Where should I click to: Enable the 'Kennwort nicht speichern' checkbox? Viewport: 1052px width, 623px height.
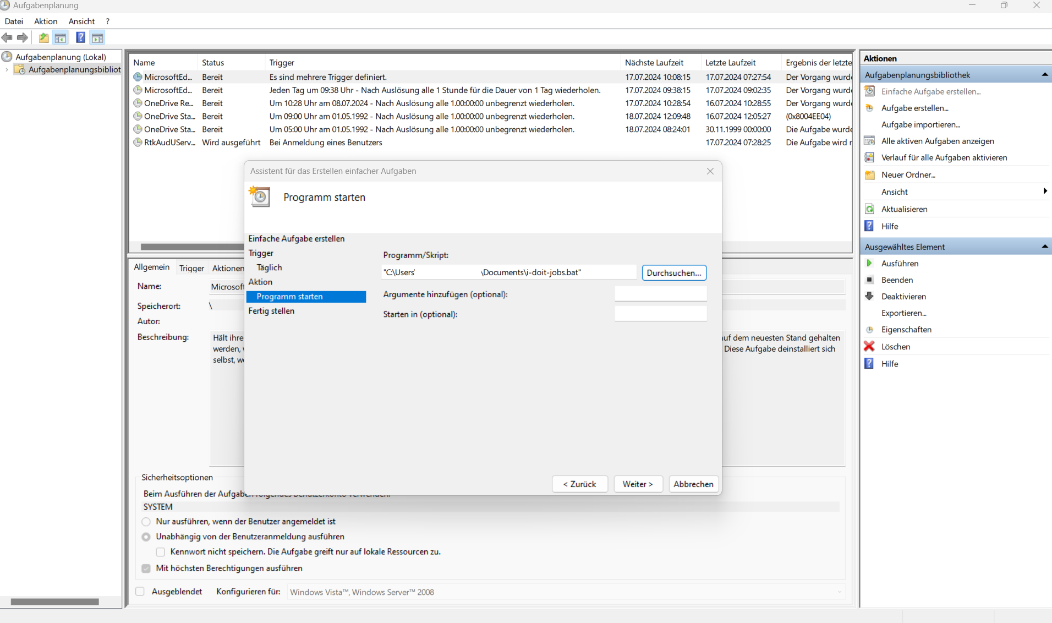161,552
